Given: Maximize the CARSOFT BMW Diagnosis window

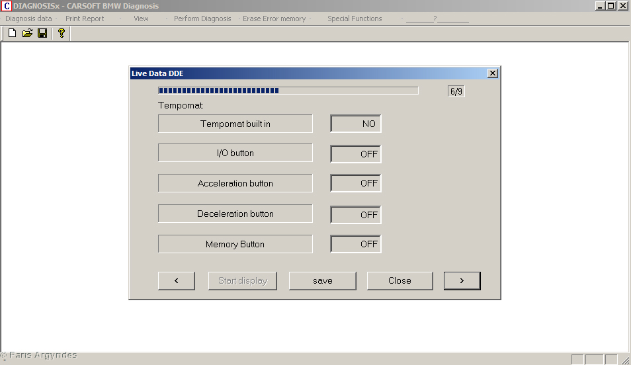Looking at the screenshot, I should pyautogui.click(x=611, y=6).
